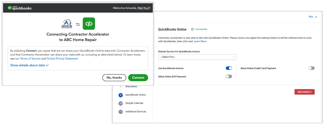325x126 pixels.
Task: Click the Connecting Contractor Accelerator heading
Action: click(78, 37)
